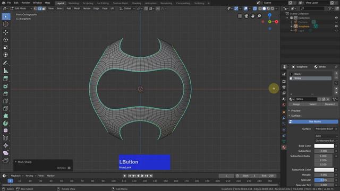Switch to the Sculpting workspace tab
340x191 pixels.
click(x=88, y=3)
